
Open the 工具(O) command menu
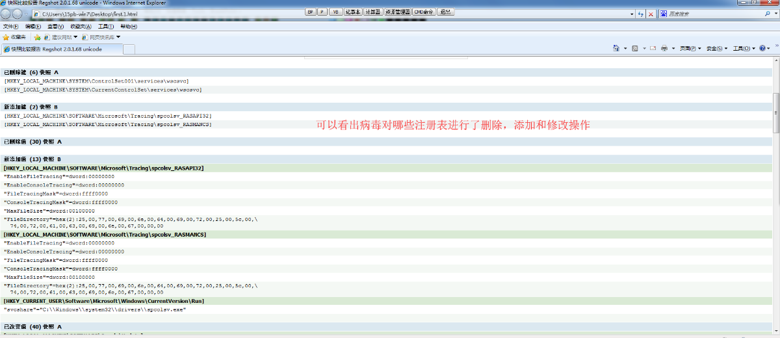[x=744, y=49]
